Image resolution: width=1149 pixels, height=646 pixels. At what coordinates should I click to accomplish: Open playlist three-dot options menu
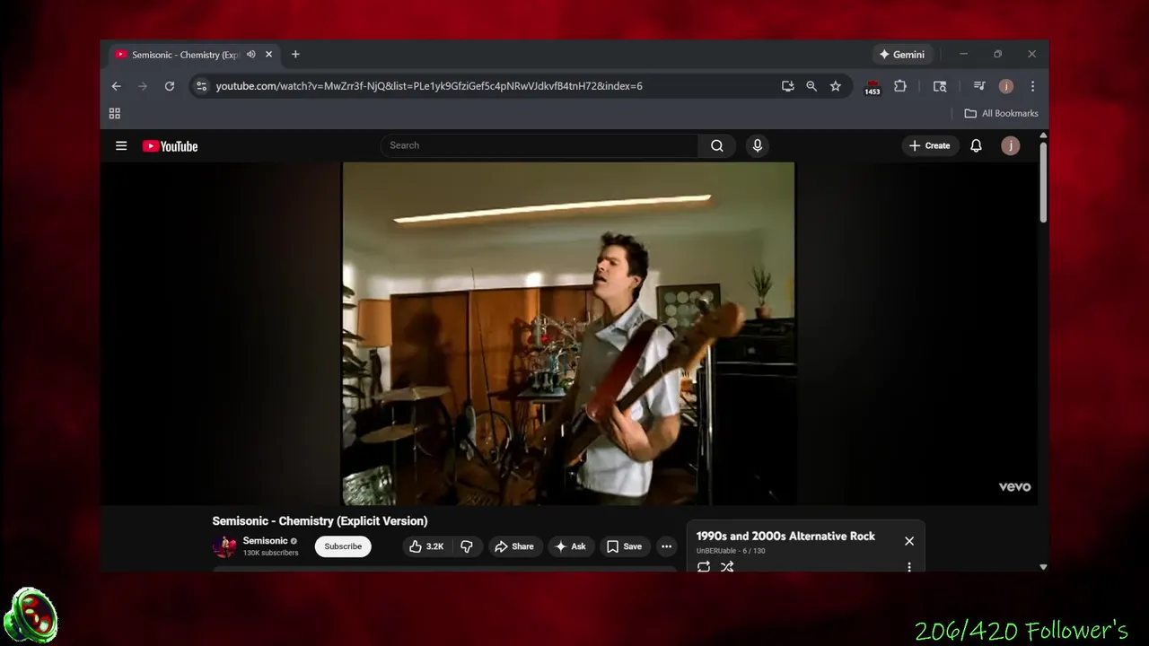tap(909, 567)
